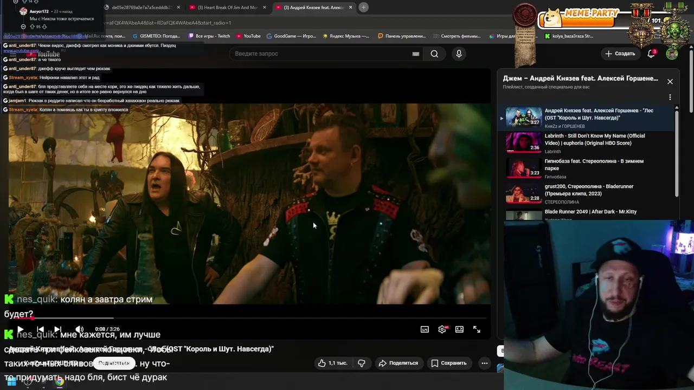Switch the player to theater mode
694x390 pixels.
click(x=459, y=329)
